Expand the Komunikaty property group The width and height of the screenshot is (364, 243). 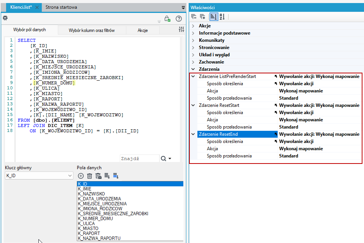193,40
